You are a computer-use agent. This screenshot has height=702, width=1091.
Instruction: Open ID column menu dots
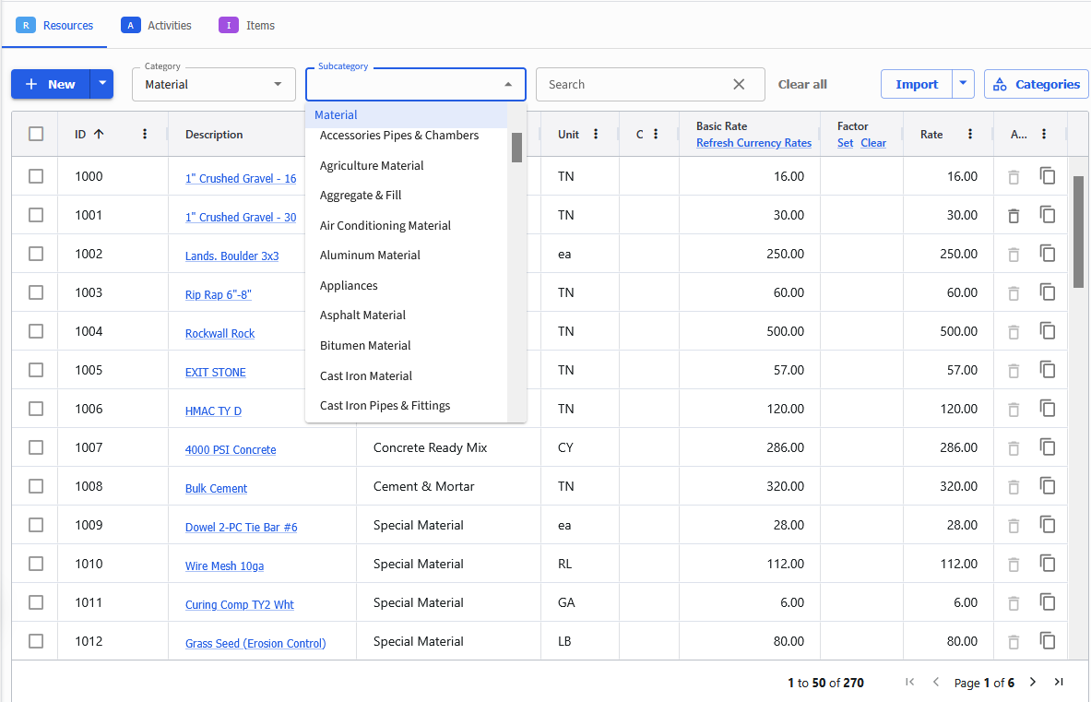(x=145, y=134)
